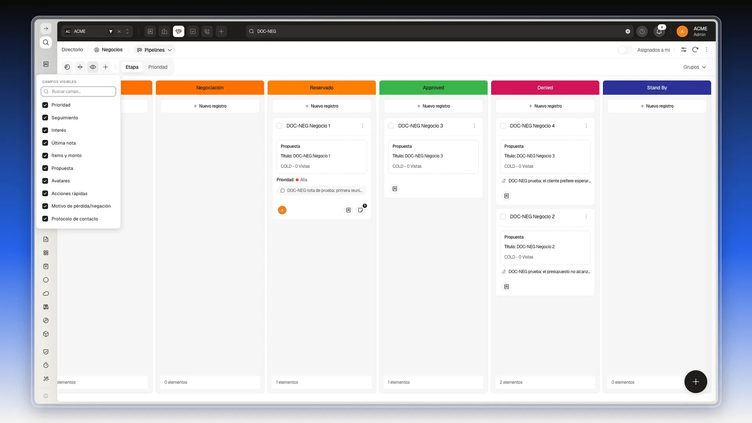Uncheck the Avatares field checkbox
This screenshot has width=752, height=423.
[x=45, y=181]
